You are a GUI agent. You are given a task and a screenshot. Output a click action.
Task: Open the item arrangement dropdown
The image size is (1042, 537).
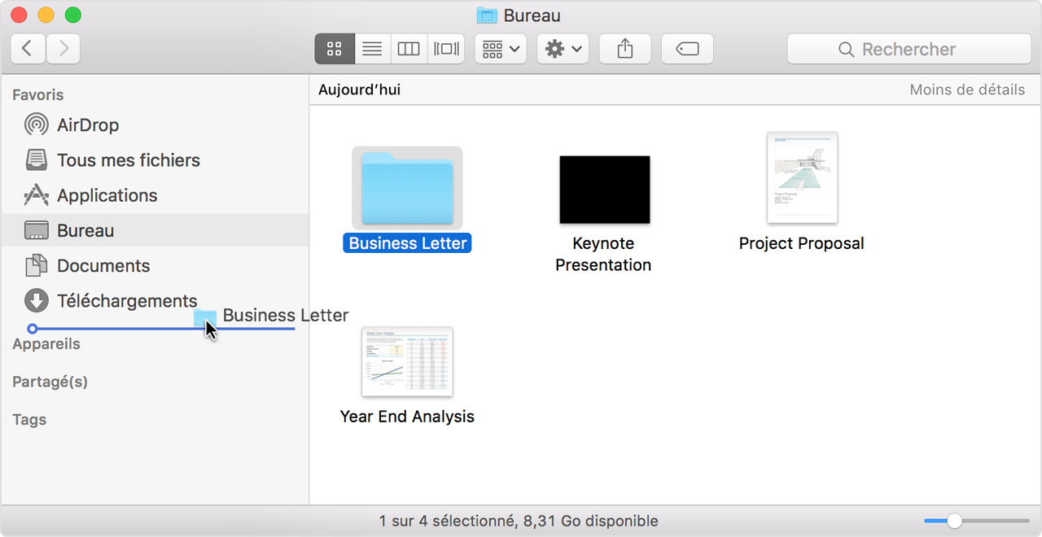pos(501,49)
